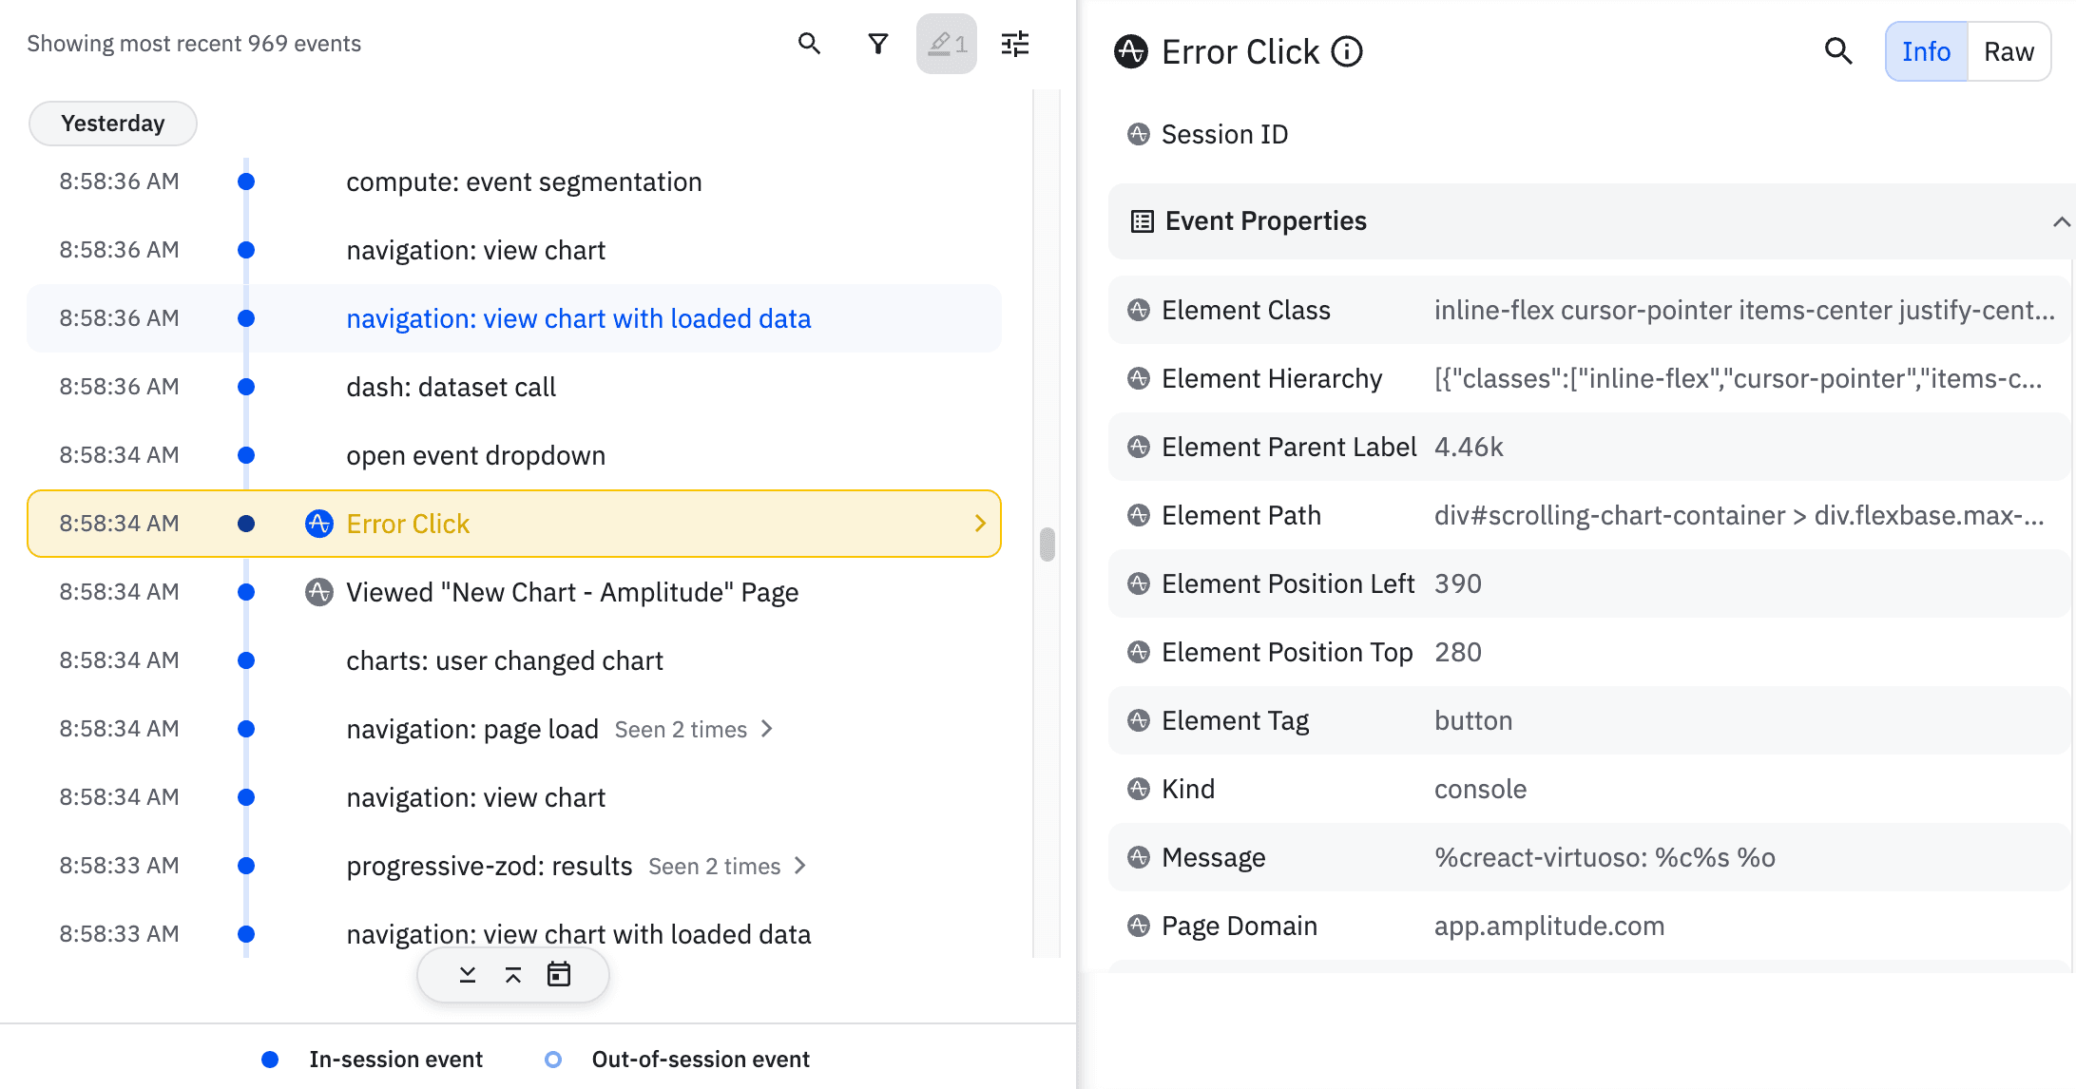Switch to the Raw tab
This screenshot has height=1089, width=2076.
click(x=2009, y=51)
